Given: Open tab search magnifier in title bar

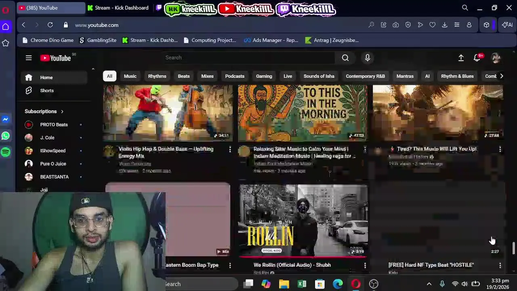Looking at the screenshot, I should coord(465,8).
